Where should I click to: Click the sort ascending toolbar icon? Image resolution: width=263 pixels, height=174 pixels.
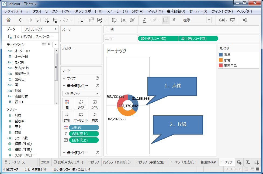click(123, 20)
